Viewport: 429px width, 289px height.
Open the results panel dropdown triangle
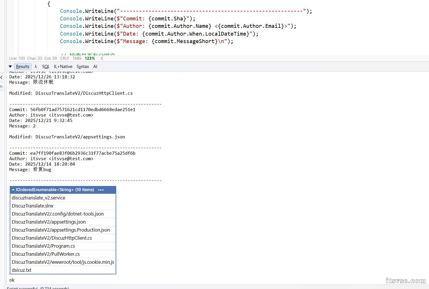[10, 67]
